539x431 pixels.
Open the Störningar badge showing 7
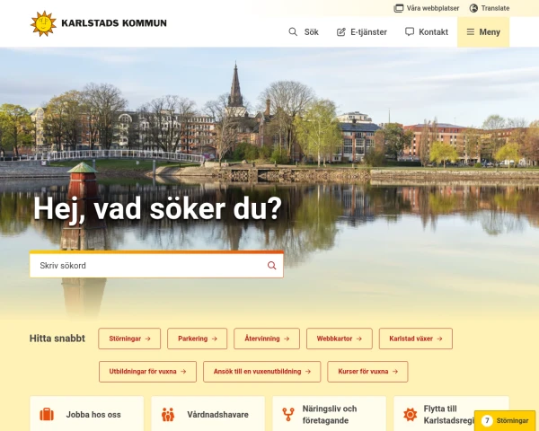click(x=505, y=421)
